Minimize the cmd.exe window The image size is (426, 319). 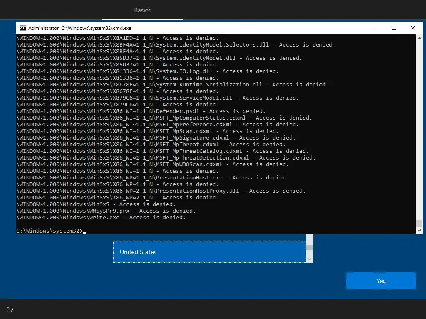coord(375,28)
